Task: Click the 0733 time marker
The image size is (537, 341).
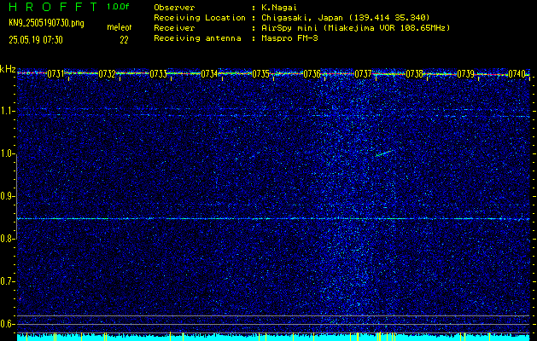Action: [158, 73]
